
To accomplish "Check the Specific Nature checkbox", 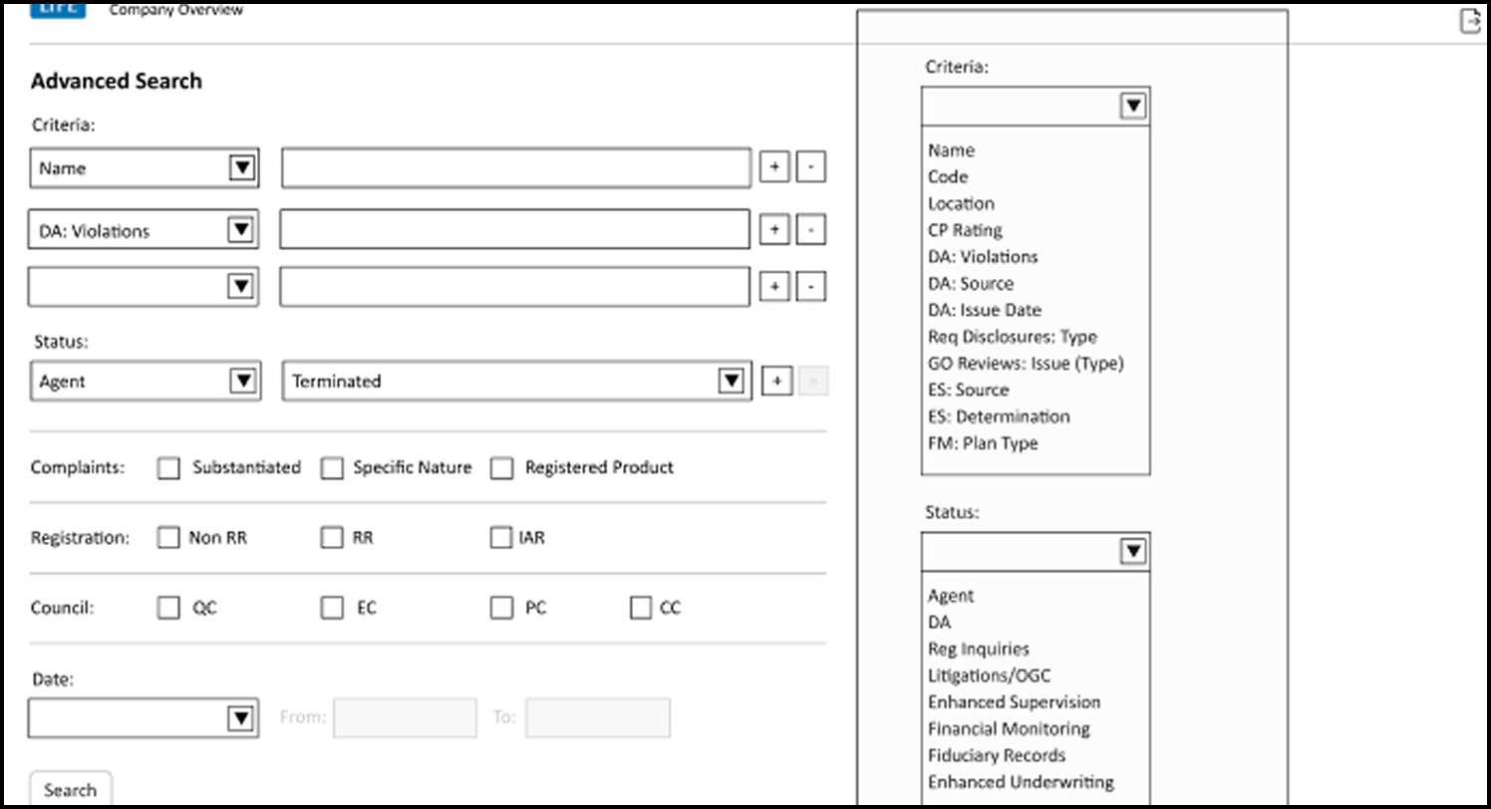I will coord(332,467).
